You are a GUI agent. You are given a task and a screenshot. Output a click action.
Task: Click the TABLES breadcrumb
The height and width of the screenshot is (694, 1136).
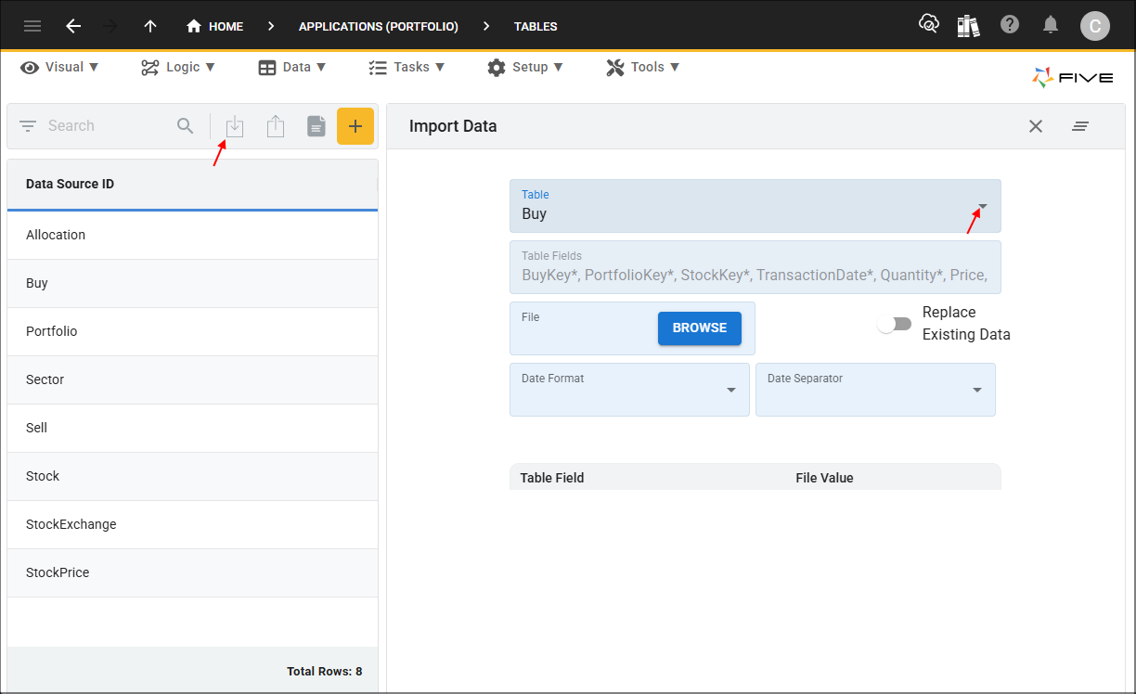536,26
